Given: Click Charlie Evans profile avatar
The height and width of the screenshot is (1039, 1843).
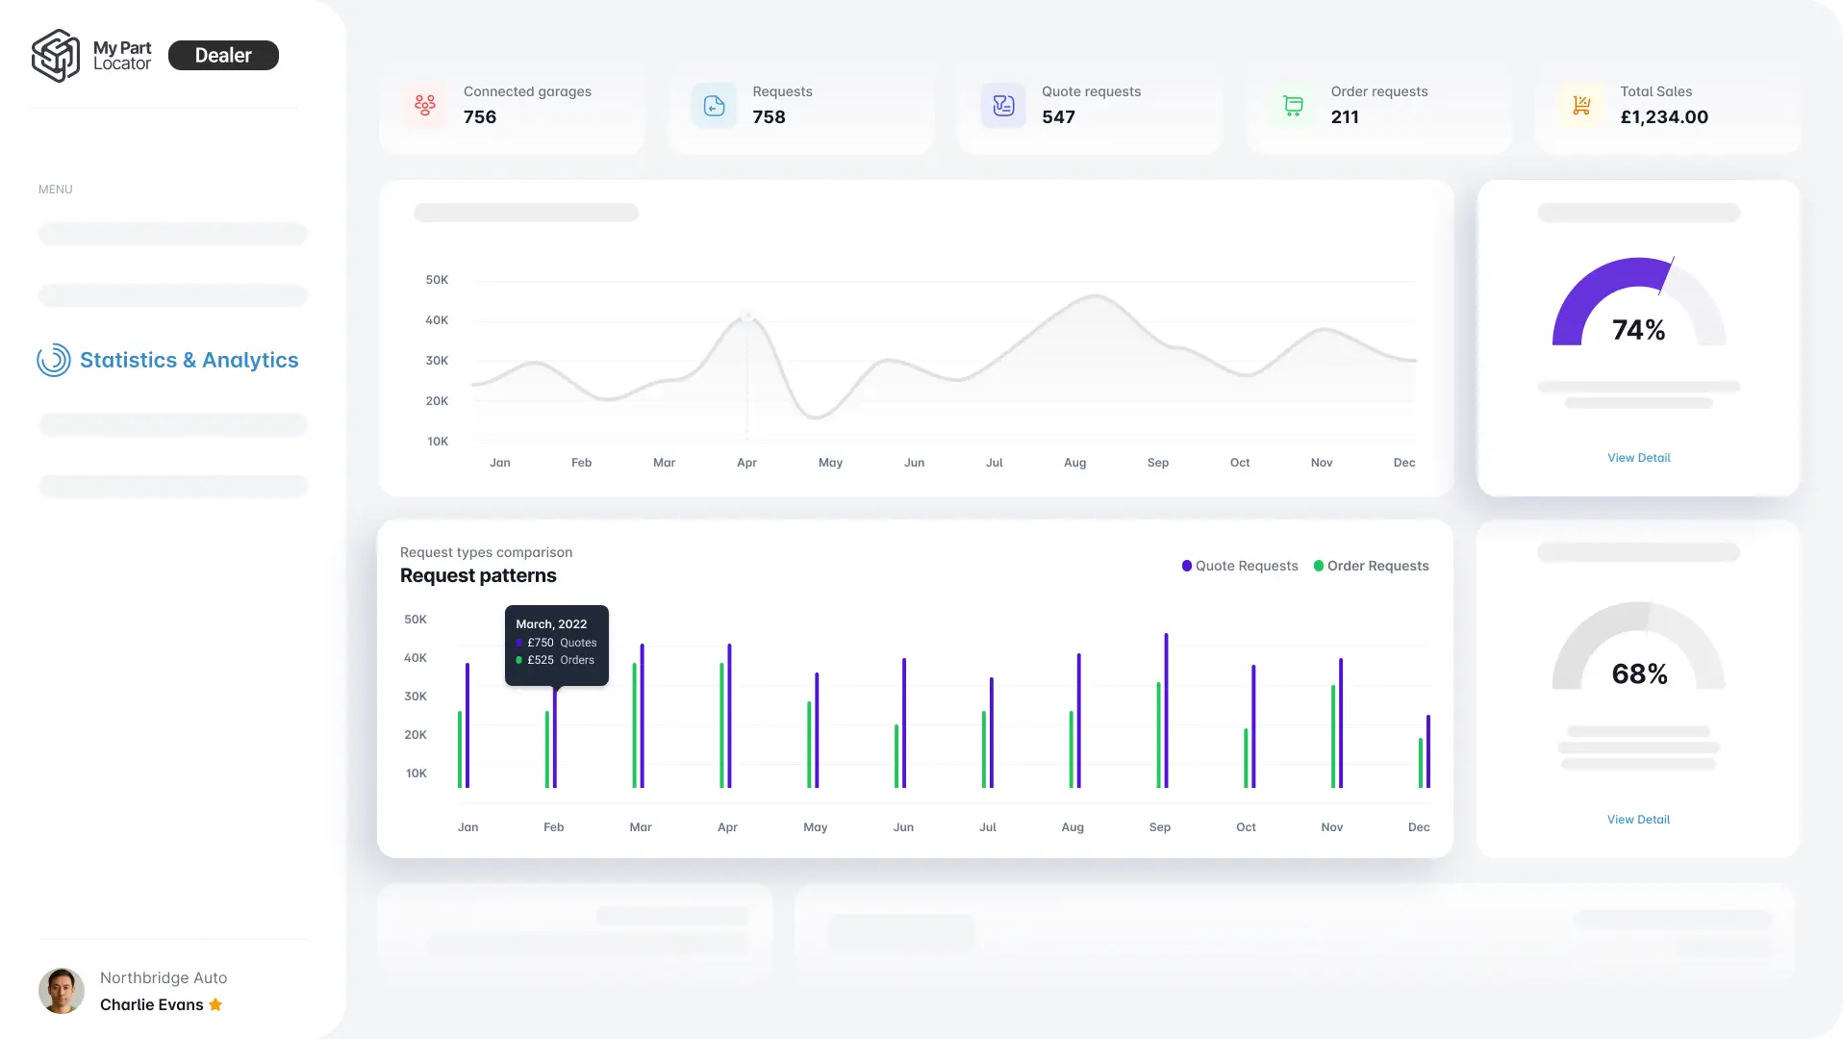Looking at the screenshot, I should 62,991.
